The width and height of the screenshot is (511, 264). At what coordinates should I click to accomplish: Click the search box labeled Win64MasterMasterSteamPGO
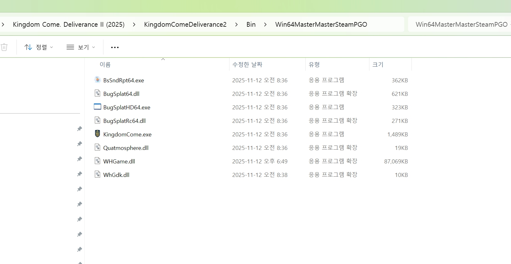(460, 25)
